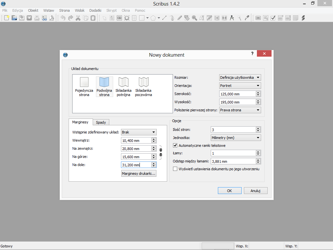Select the Insert table tool icon
This screenshot has width=333, height=250.
(134, 18)
